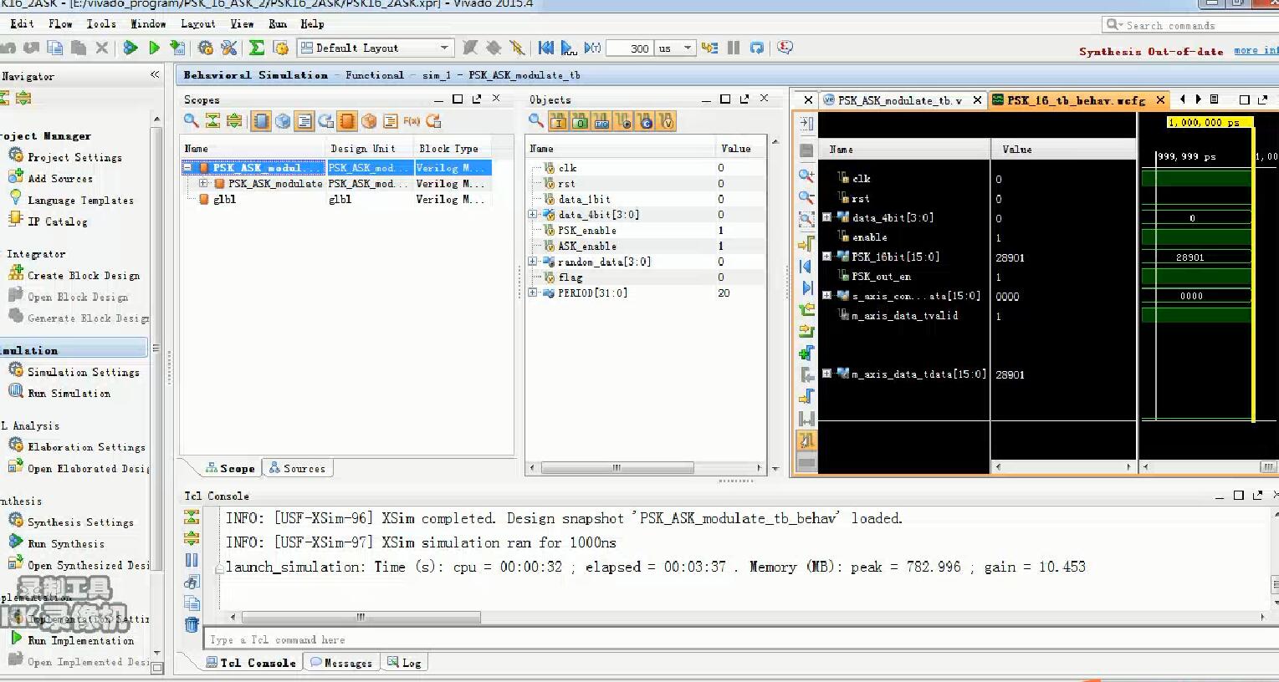
Task: Open the Log tab
Action: point(405,663)
